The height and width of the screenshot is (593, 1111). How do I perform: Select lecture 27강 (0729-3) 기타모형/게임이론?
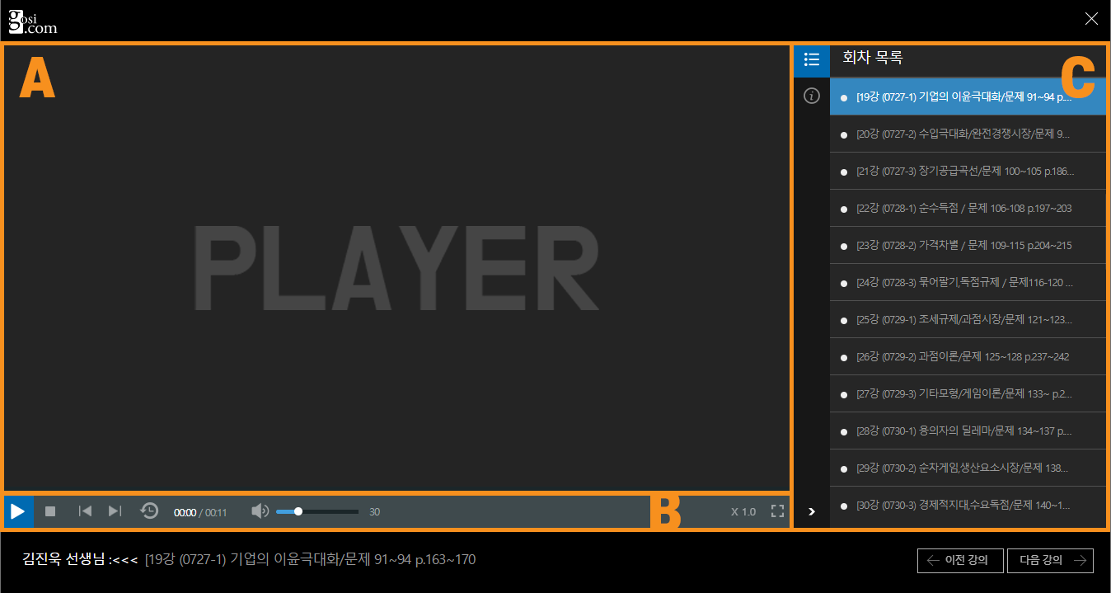968,393
